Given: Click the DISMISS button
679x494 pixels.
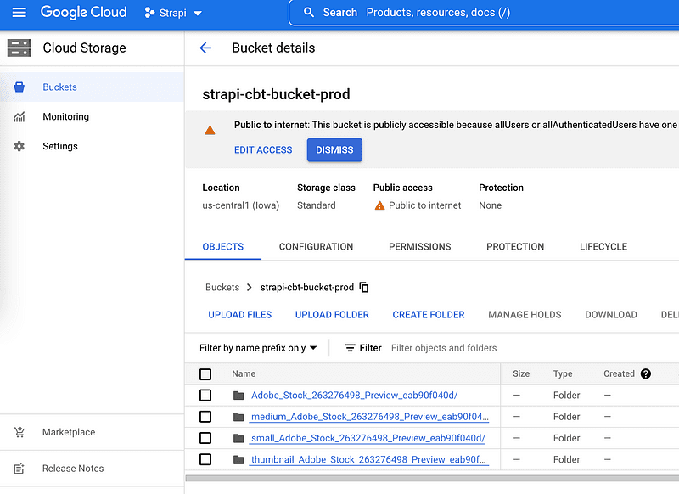Looking at the screenshot, I should coord(334,149).
